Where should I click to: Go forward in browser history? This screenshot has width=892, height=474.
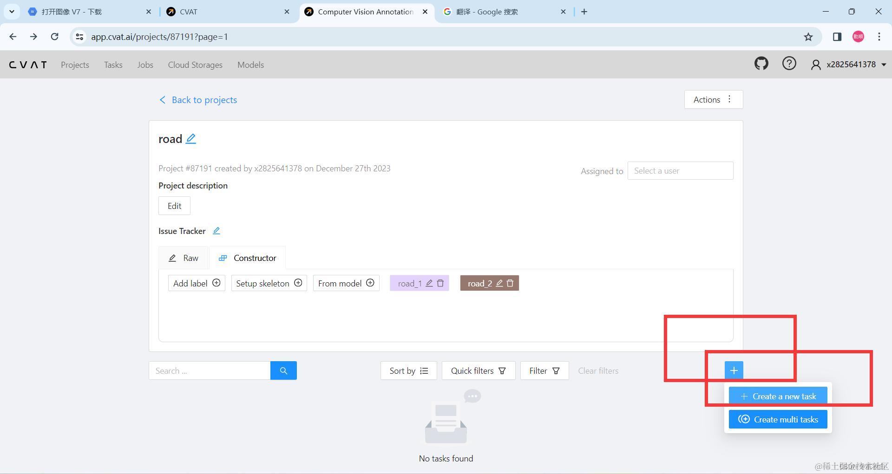[33, 37]
